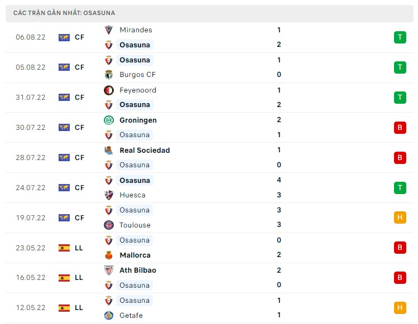The width and height of the screenshot is (418, 324).
Task: Click the world flag icon on 06.08.22 row
Action: pos(64,37)
